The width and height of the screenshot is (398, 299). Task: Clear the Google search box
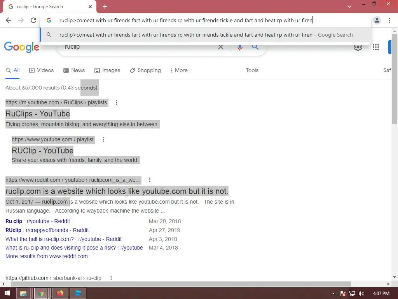point(221,47)
